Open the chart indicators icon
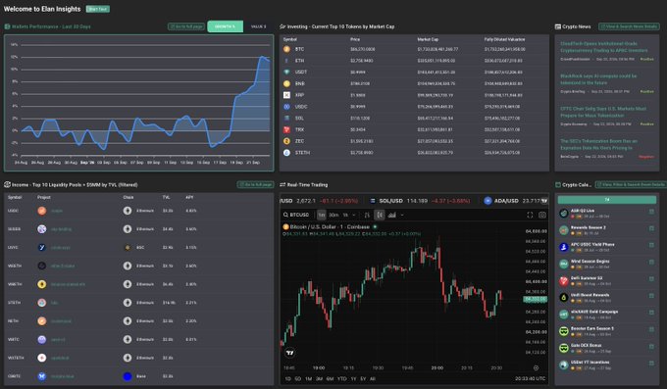 tap(392, 216)
